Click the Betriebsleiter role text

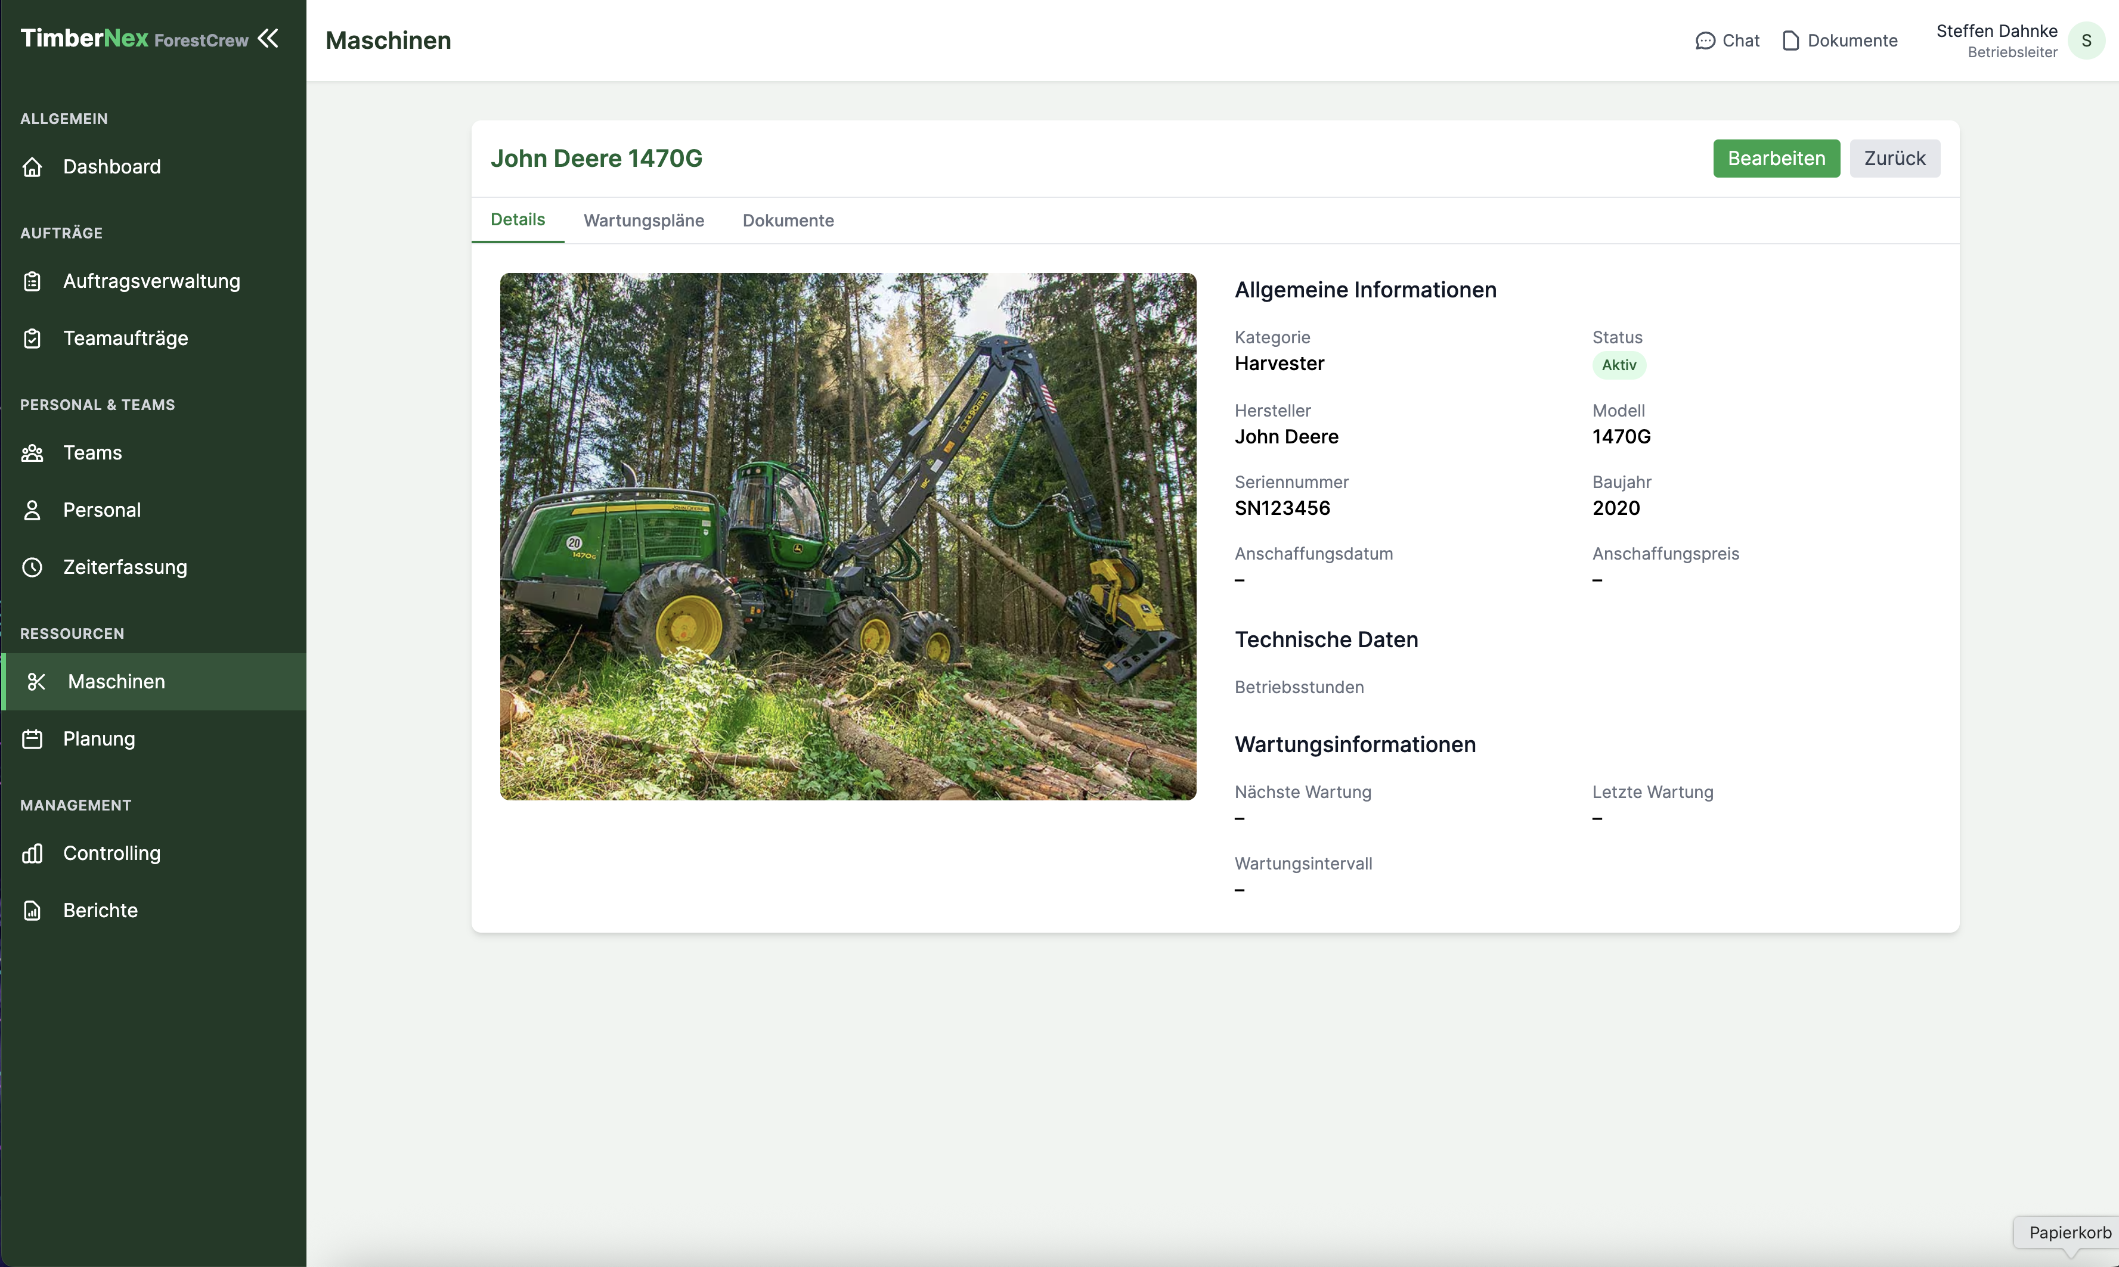(x=2012, y=53)
